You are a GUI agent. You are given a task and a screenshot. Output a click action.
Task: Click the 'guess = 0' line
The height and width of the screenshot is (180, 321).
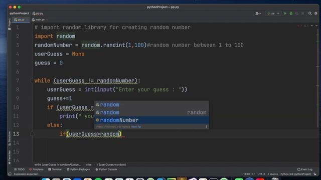pos(49,63)
